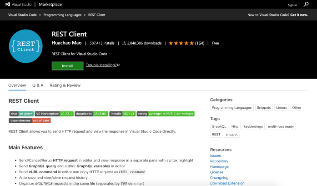
Task: Click the (164) ratings count
Action: pos(200,43)
